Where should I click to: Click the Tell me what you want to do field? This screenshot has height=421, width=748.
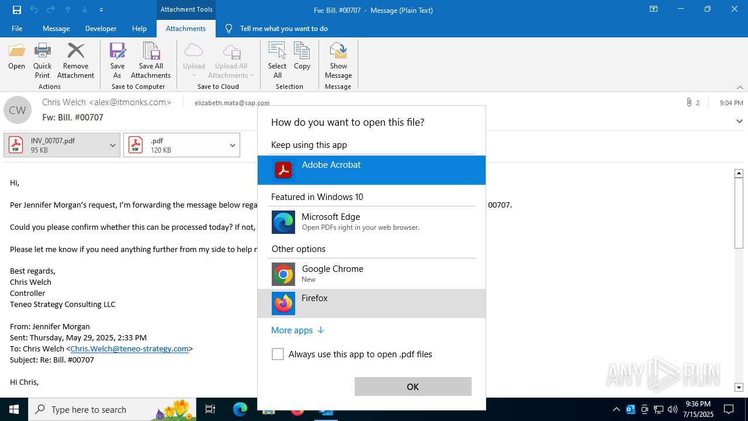pyautogui.click(x=283, y=28)
